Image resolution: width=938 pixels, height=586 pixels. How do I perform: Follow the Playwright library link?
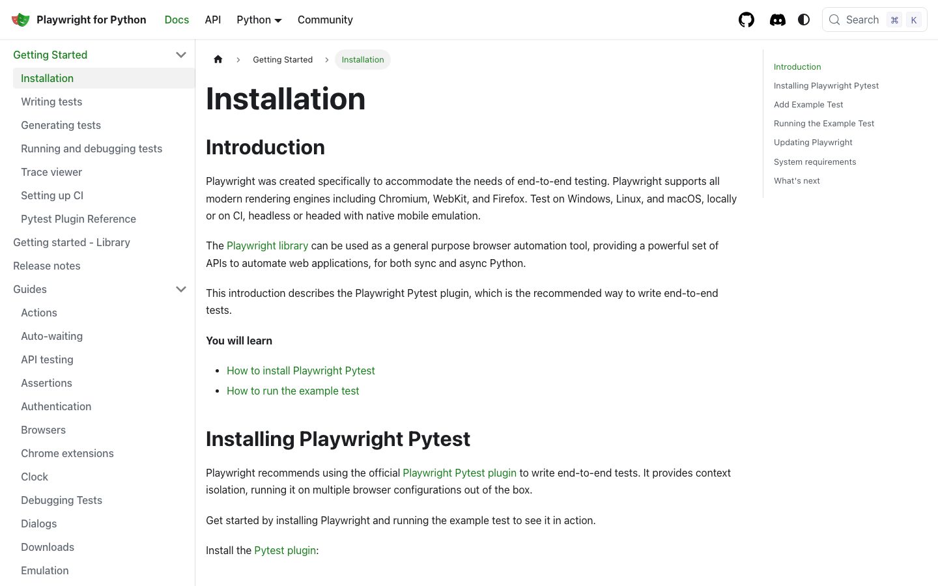[267, 245]
